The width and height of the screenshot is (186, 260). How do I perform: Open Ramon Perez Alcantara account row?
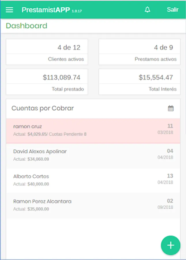[x=93, y=206]
